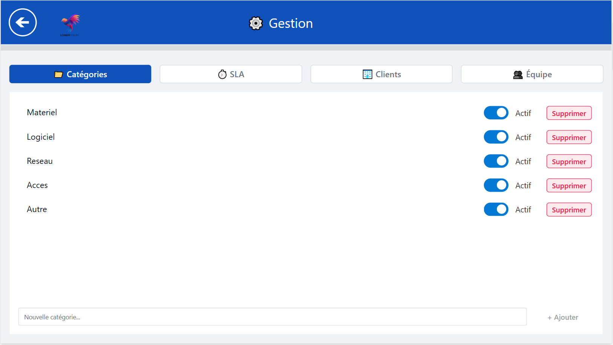Click the Gestion gear icon
Image resolution: width=613 pixels, height=345 pixels.
[x=256, y=23]
